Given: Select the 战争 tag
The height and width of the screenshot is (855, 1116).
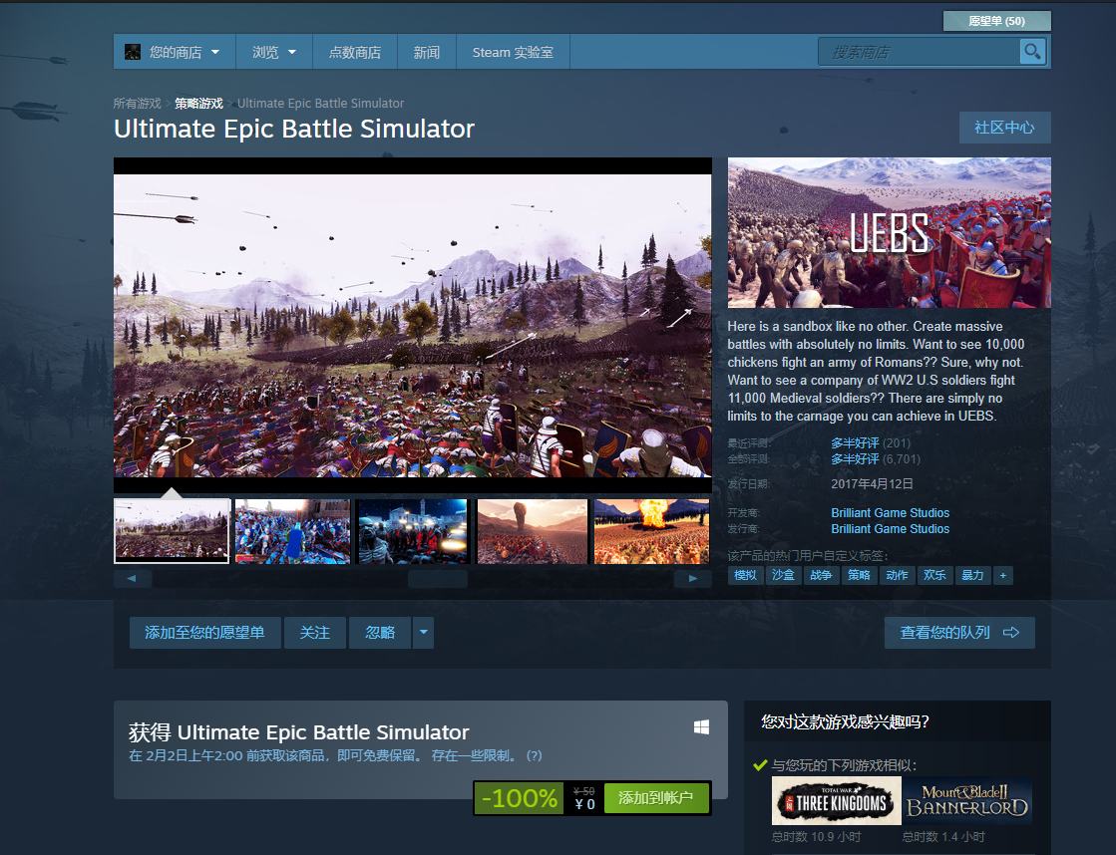Looking at the screenshot, I should pos(821,575).
